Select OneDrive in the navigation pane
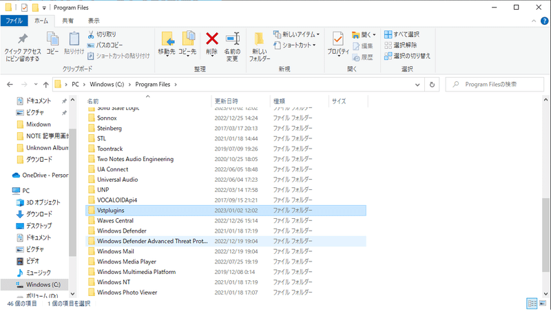551x329 pixels. (40, 176)
